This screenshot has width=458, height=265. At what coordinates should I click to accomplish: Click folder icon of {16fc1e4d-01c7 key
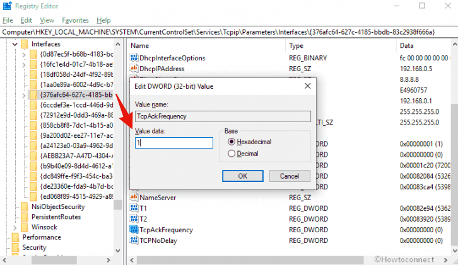click(x=33, y=64)
